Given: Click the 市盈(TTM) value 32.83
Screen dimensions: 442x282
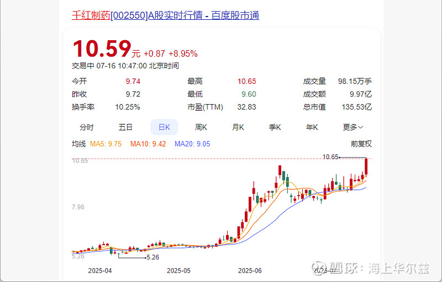Looking at the screenshot, I should (x=246, y=107).
